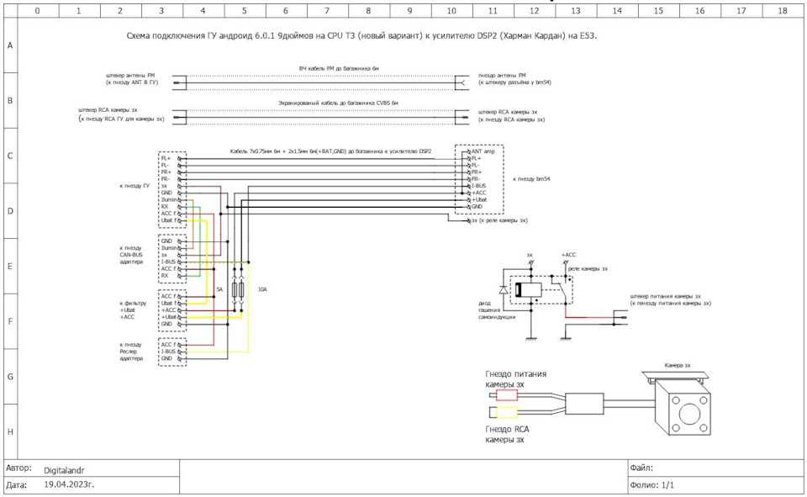This screenshot has width=807, height=497.
Task: Click the relay coil symbol in the dashed box
Action: pyautogui.click(x=527, y=289)
